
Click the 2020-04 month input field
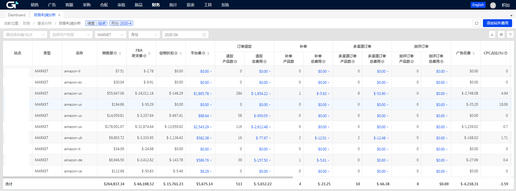pos(185,35)
